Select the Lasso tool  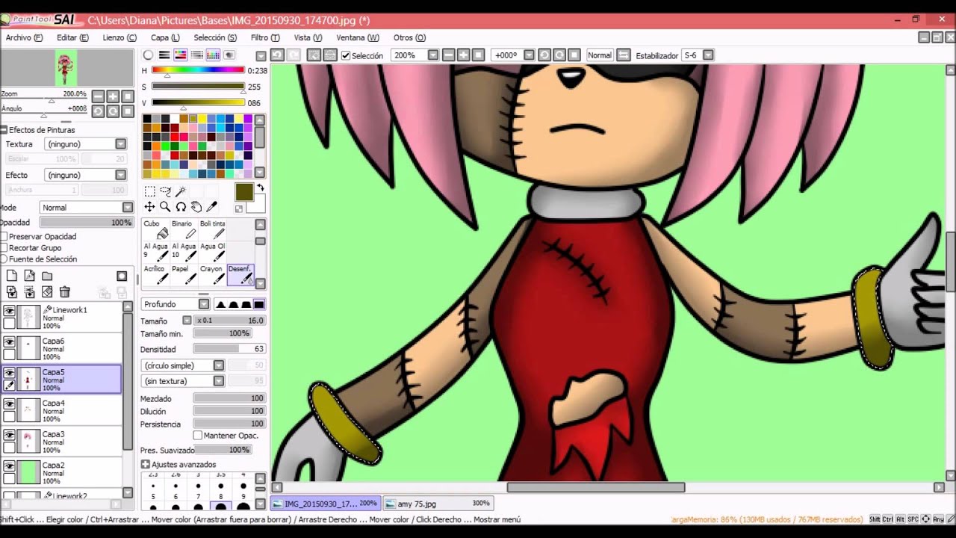click(x=165, y=191)
